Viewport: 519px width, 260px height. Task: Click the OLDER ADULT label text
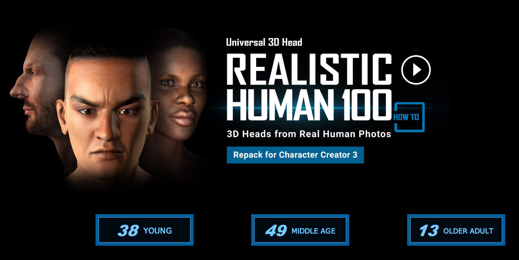click(x=468, y=231)
